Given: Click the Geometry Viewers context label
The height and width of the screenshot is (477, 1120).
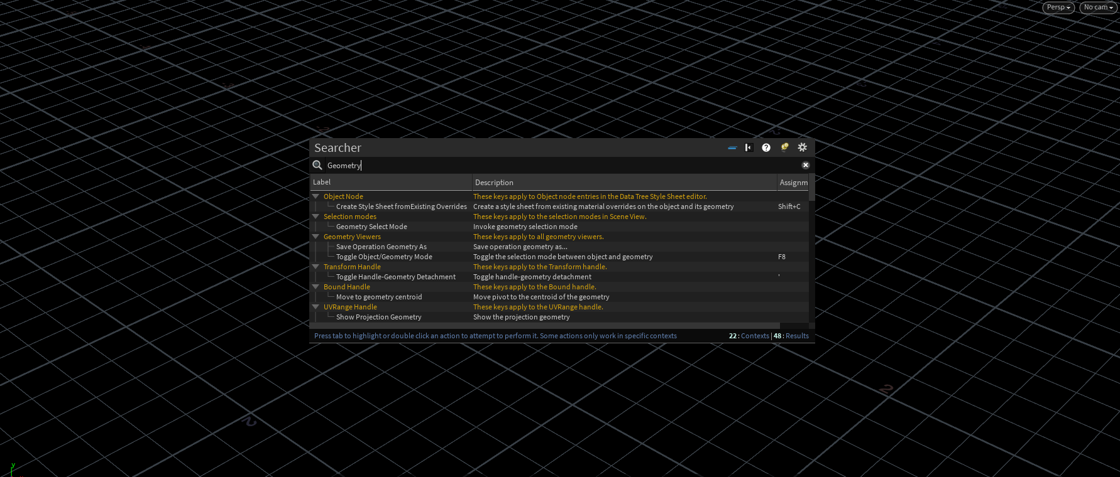Looking at the screenshot, I should 352,237.
